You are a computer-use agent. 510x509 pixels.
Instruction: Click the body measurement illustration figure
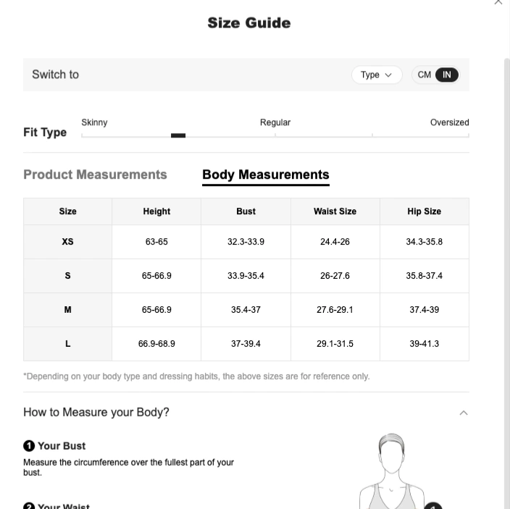[x=392, y=471]
